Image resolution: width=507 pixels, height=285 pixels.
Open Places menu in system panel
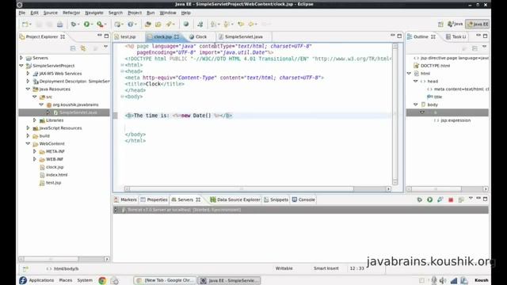66,280
